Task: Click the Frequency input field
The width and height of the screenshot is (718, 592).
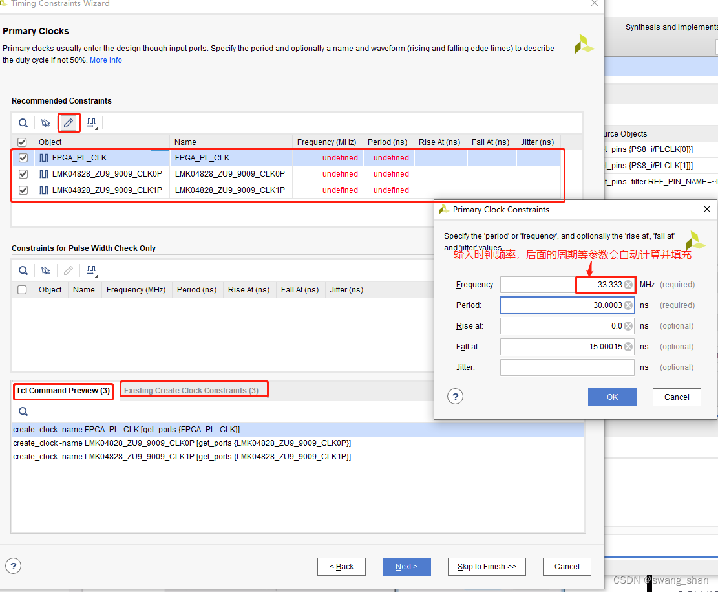Action: (x=567, y=285)
